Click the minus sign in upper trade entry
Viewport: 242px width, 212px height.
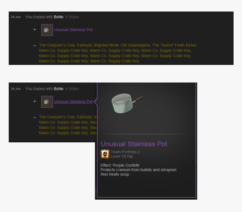[35, 46]
